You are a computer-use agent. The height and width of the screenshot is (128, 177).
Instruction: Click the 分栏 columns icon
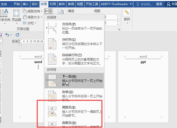24,23
